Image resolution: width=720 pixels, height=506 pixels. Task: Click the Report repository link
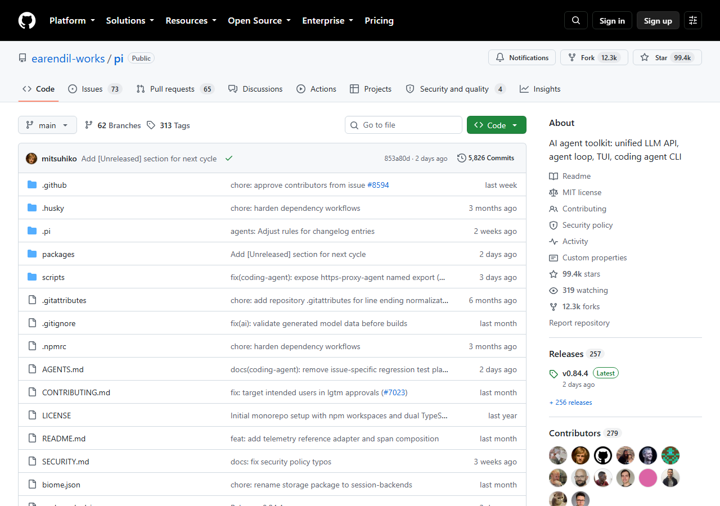pos(579,323)
